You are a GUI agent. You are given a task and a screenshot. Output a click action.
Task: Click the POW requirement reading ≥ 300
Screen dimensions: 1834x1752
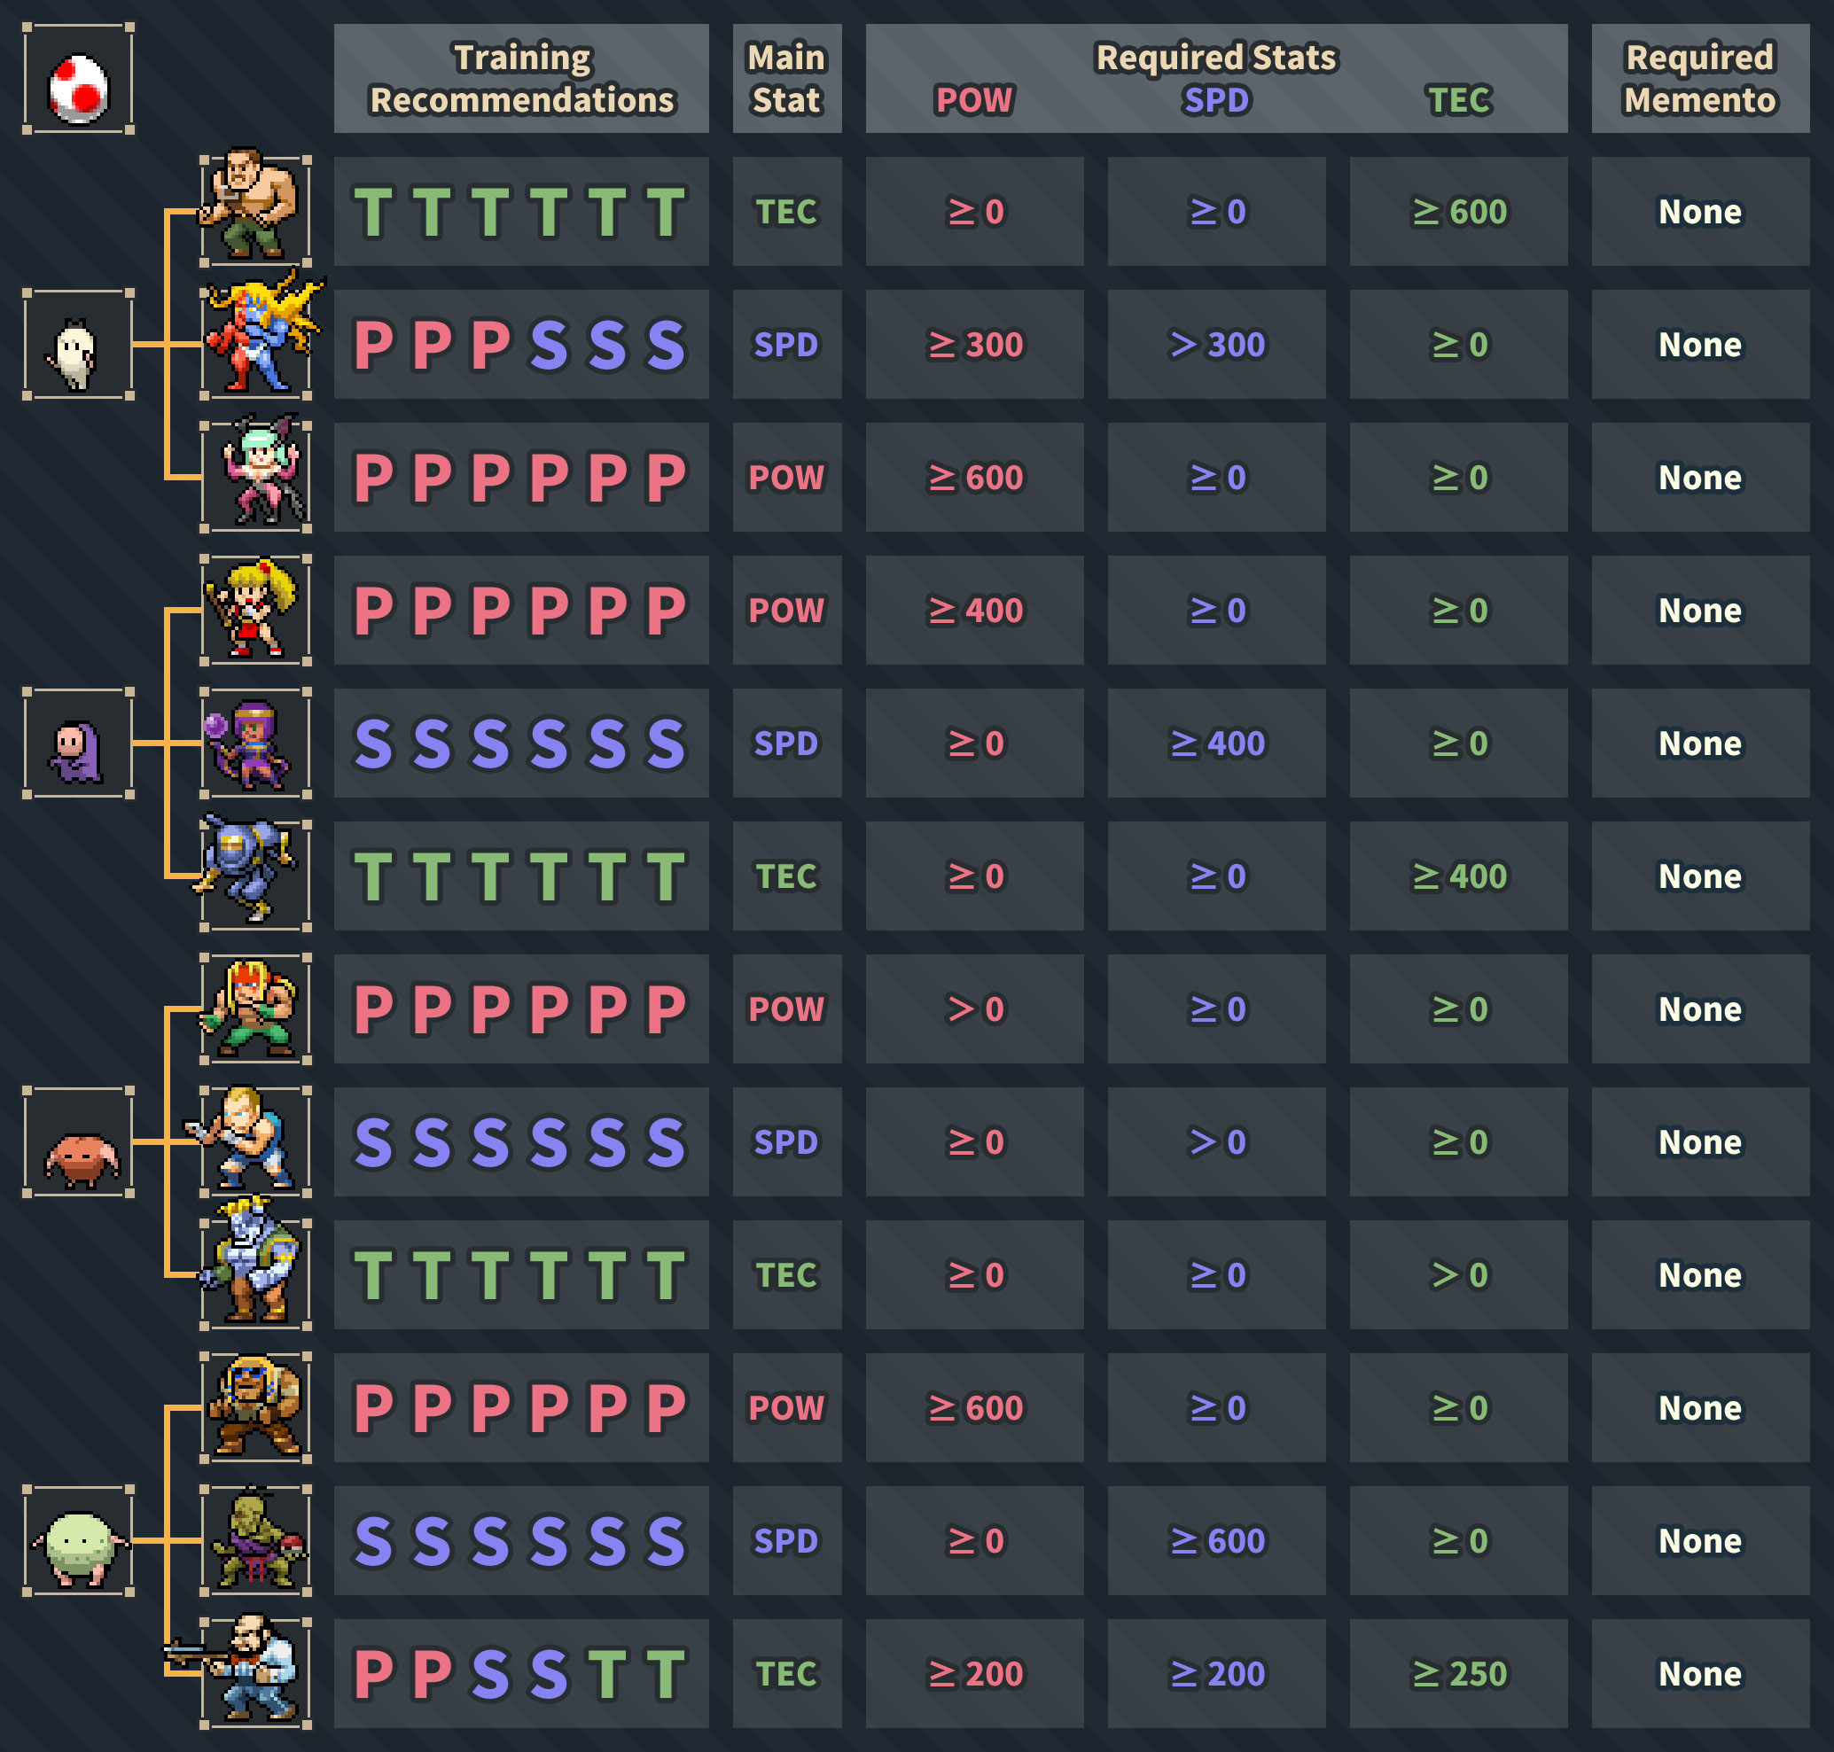click(x=974, y=345)
